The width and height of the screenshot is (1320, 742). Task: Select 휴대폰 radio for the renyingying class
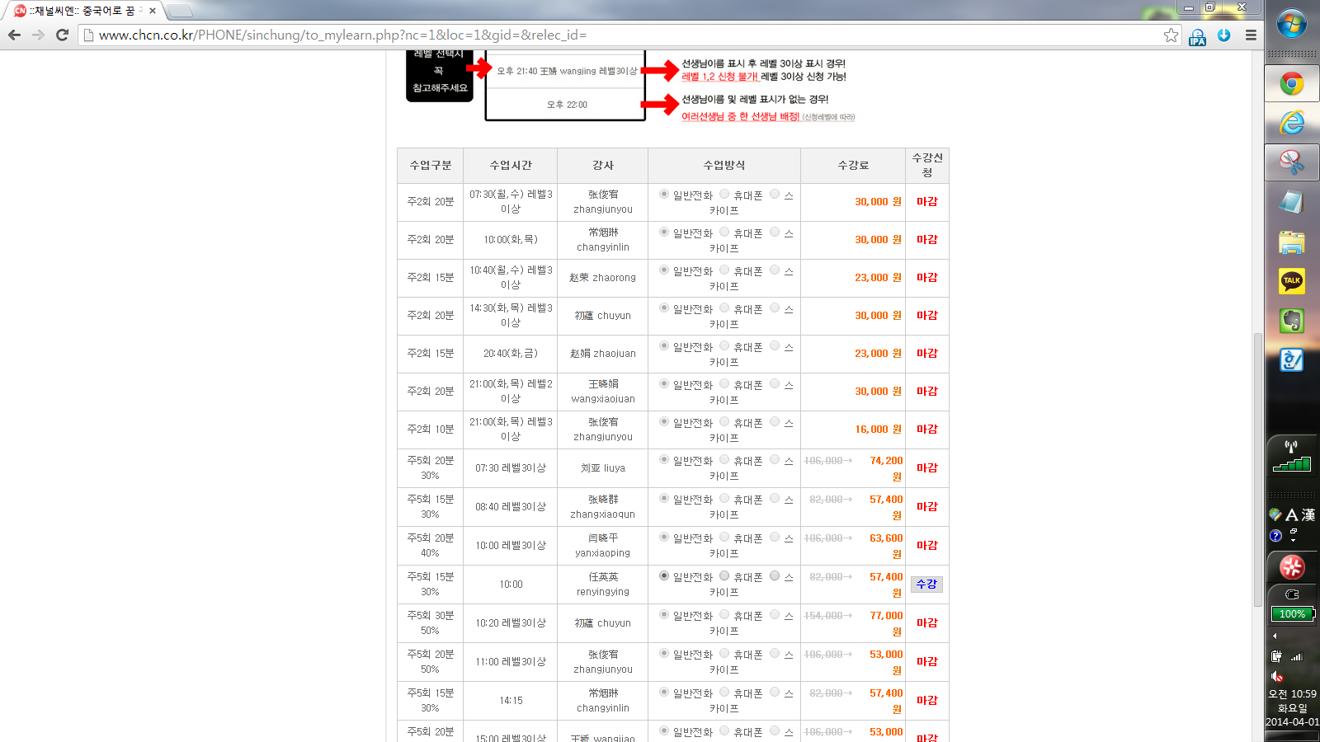coord(724,575)
